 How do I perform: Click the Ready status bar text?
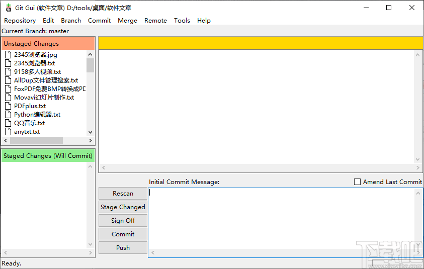click(x=12, y=263)
